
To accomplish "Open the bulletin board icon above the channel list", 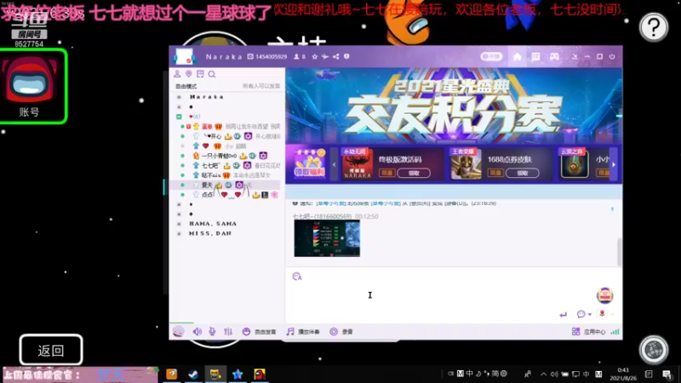I will [200, 74].
